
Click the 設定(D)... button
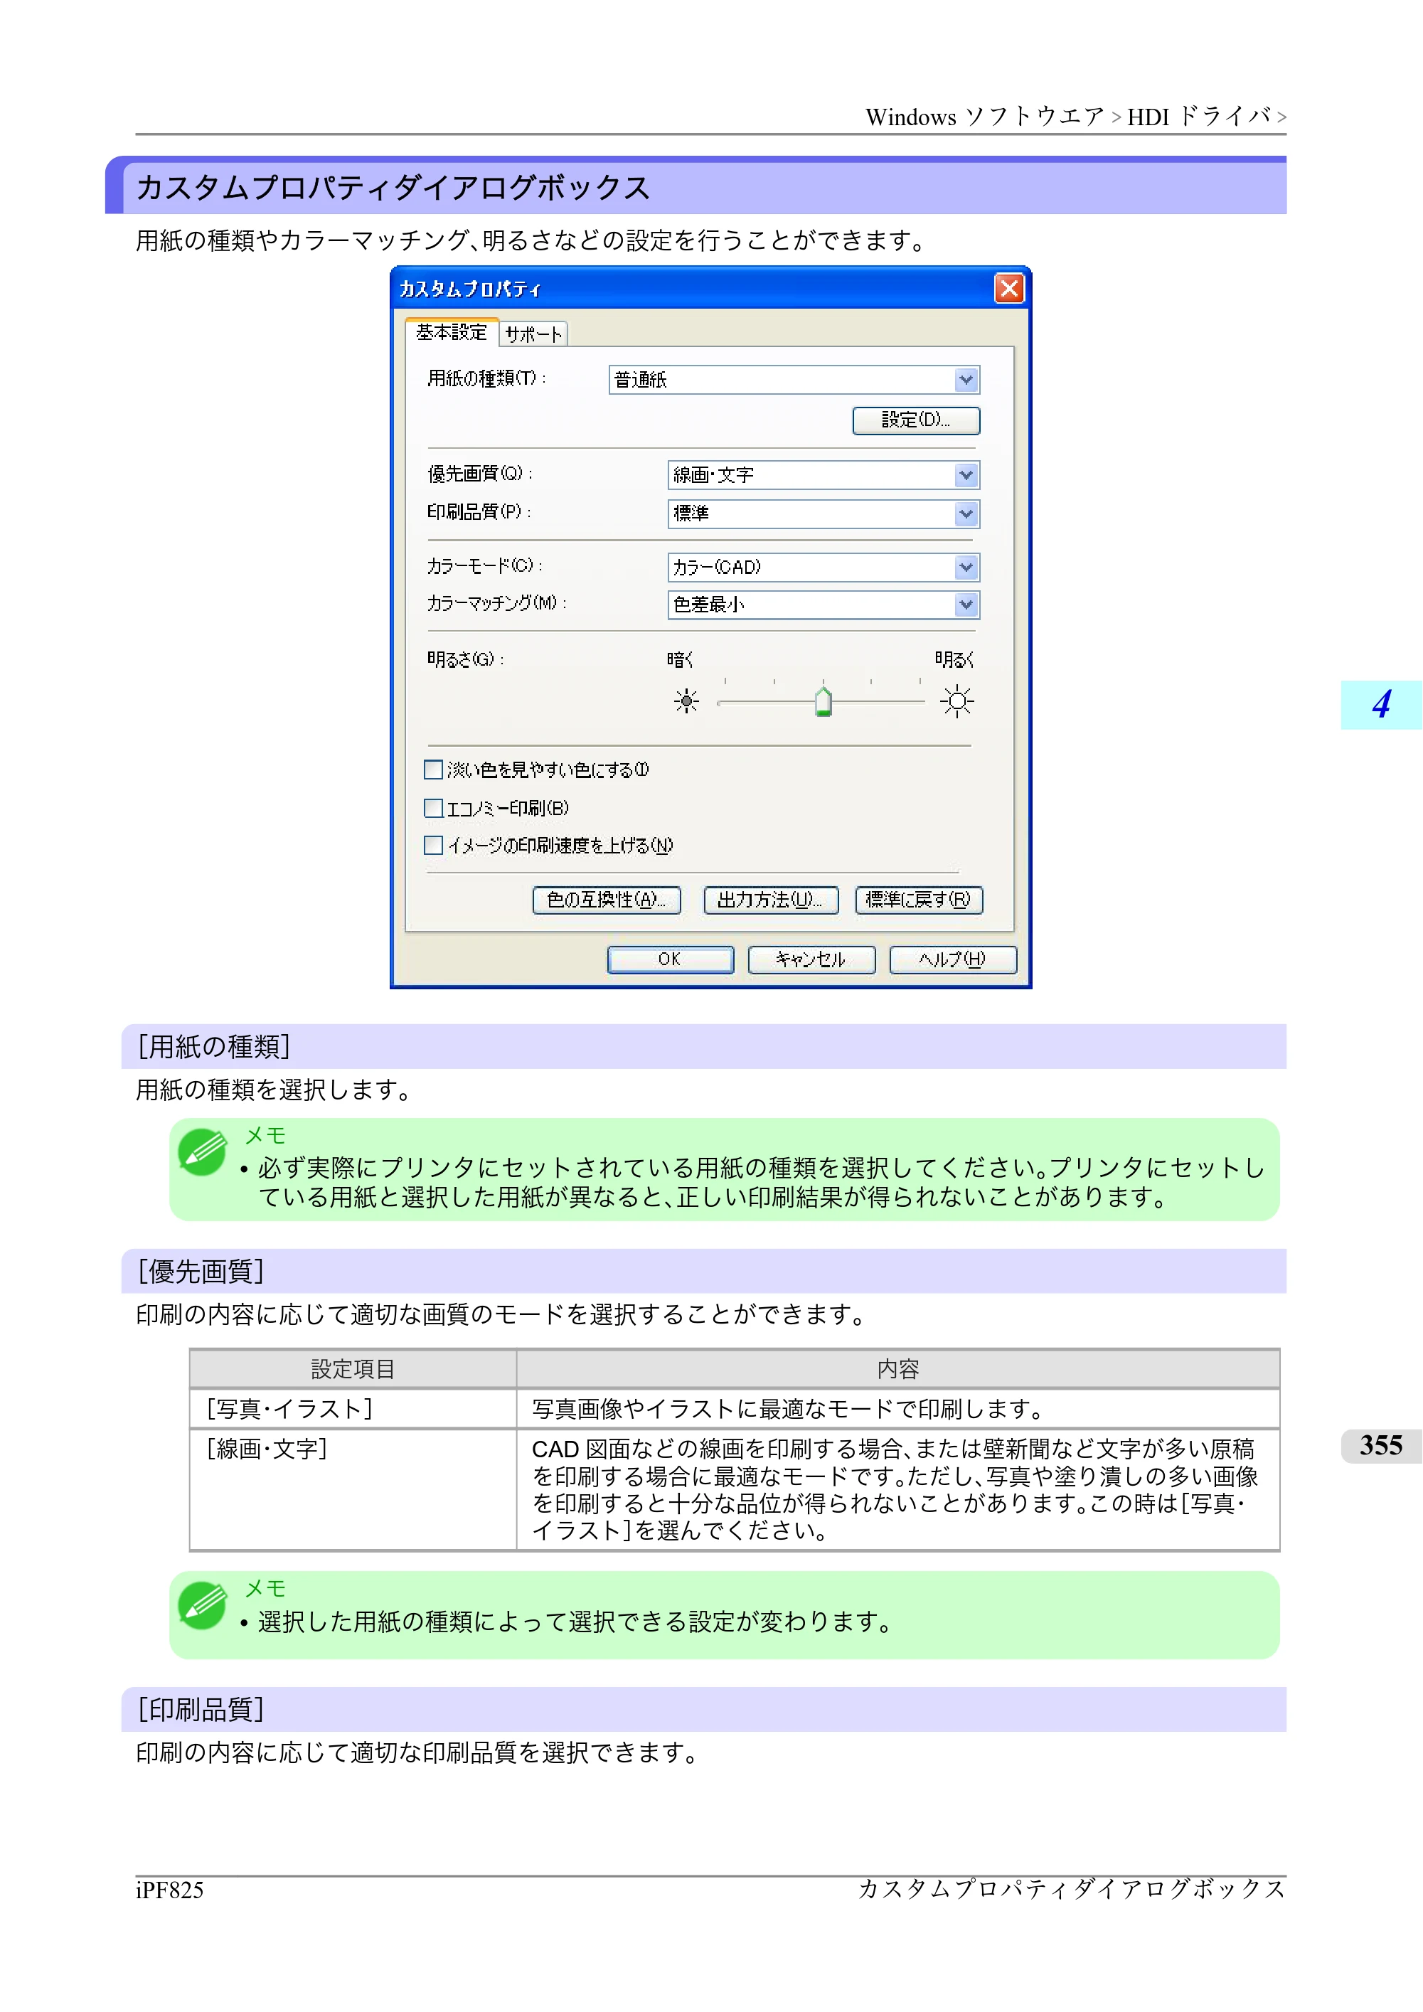point(916,420)
